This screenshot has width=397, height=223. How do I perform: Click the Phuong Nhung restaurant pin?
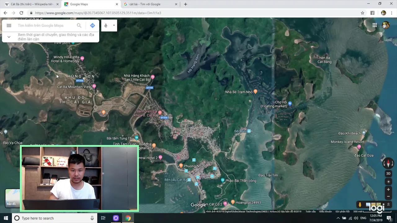(181, 166)
